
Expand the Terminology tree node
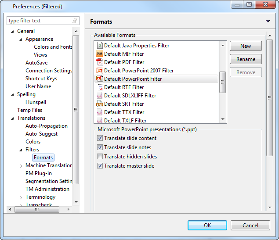click(21, 197)
